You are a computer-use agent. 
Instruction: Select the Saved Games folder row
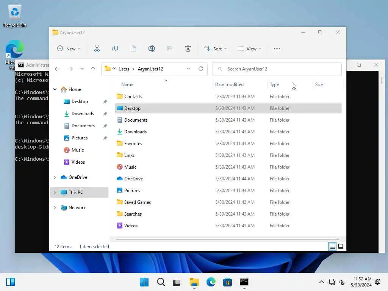click(228, 202)
